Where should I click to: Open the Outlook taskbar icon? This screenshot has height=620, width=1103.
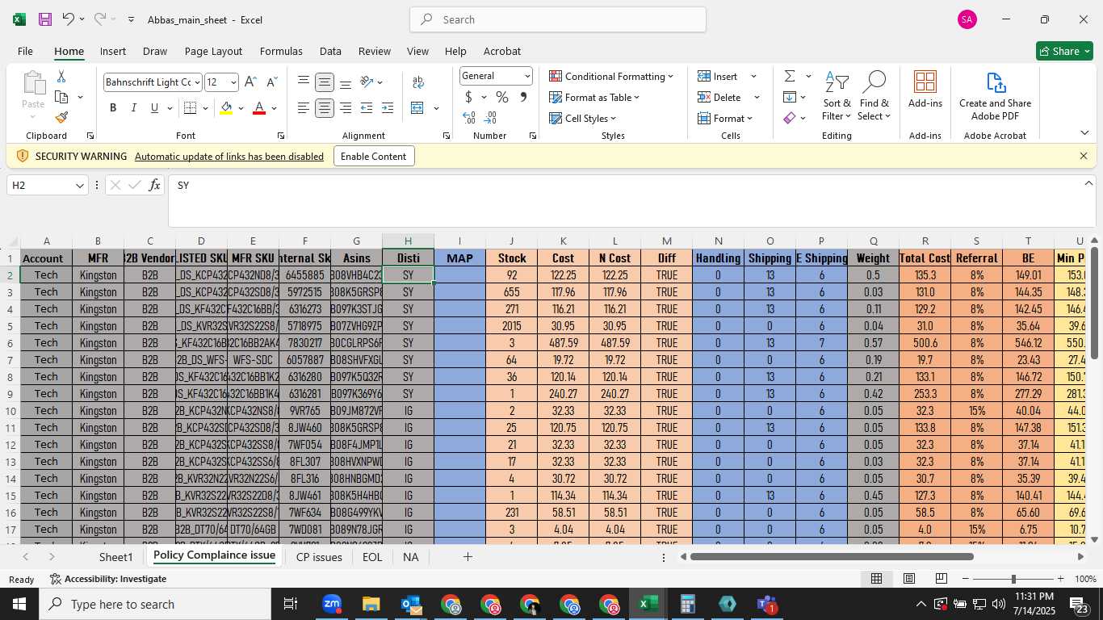click(x=411, y=604)
